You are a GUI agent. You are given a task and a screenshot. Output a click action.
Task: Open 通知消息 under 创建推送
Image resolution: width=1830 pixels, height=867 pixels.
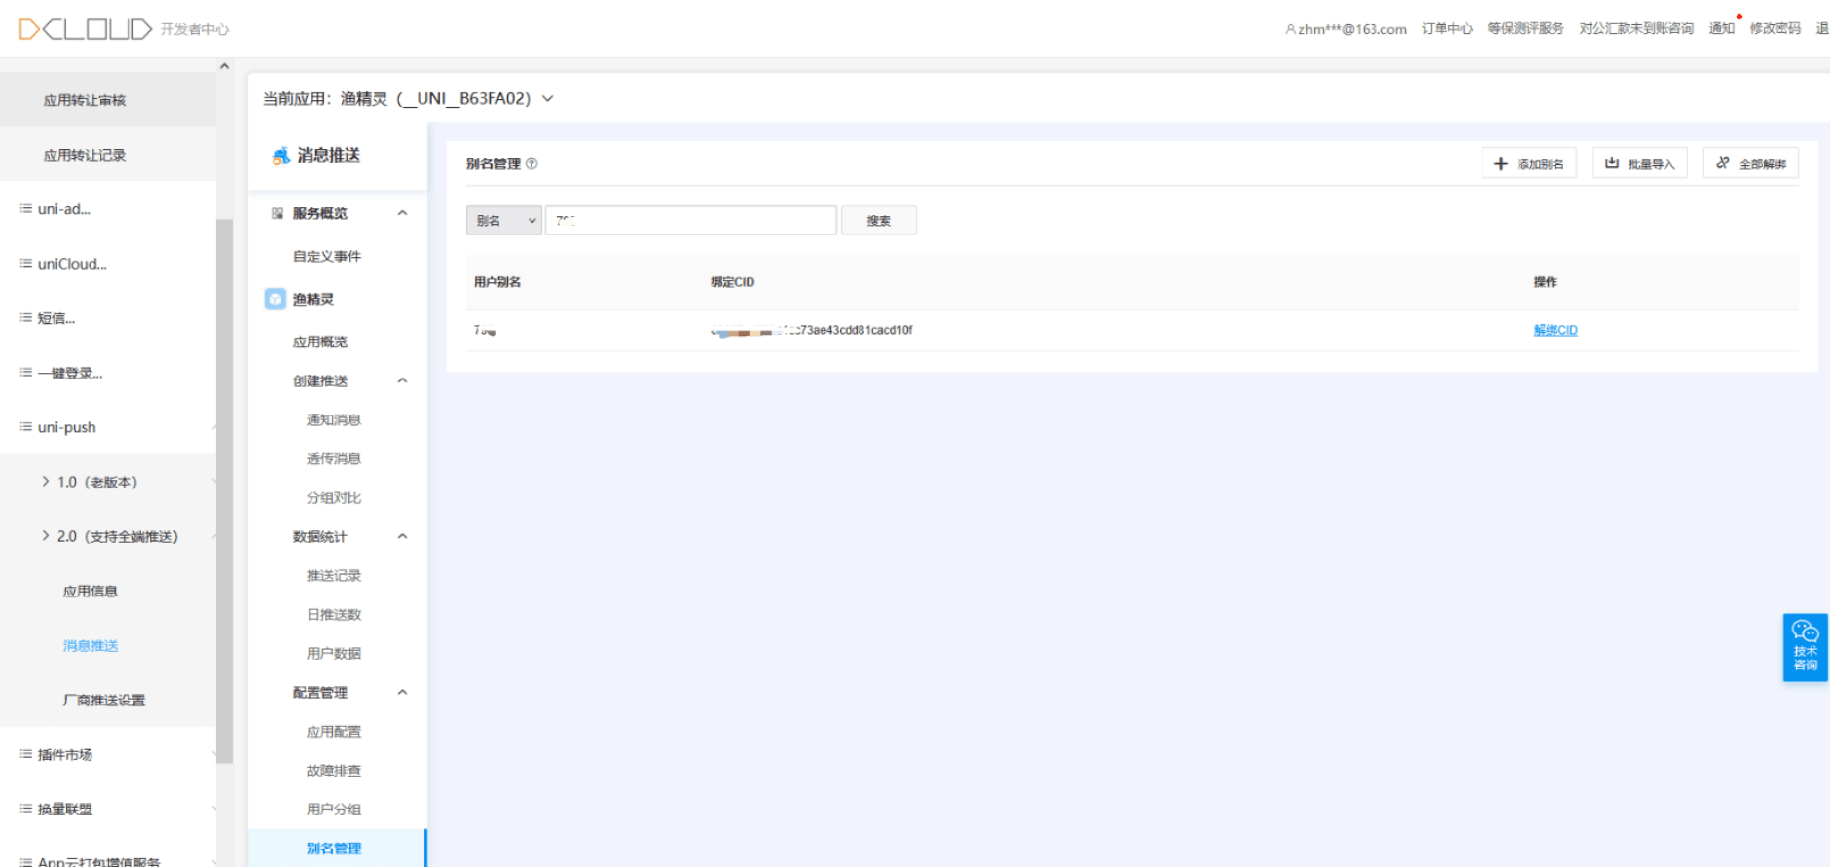tap(334, 419)
